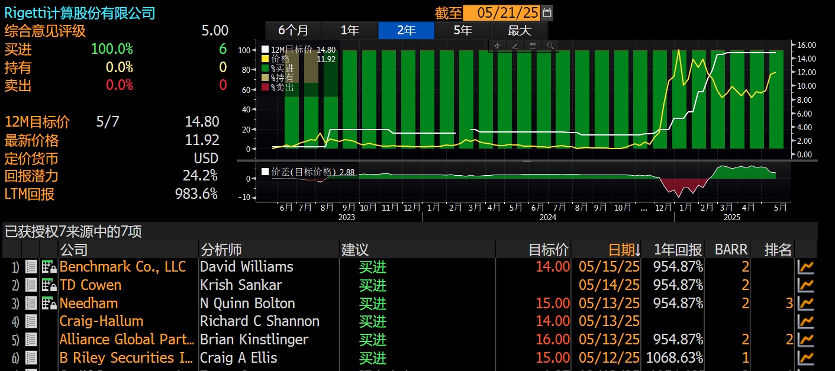Activate the crosshair tool on the chart
Screen dimensions: 835x371
click(x=497, y=46)
